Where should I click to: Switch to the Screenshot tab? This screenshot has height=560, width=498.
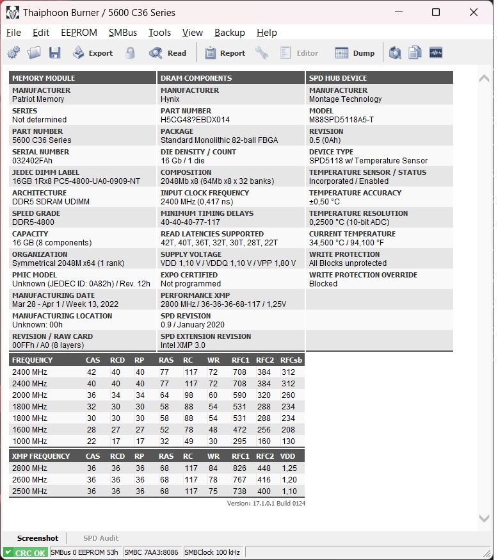coord(38,538)
